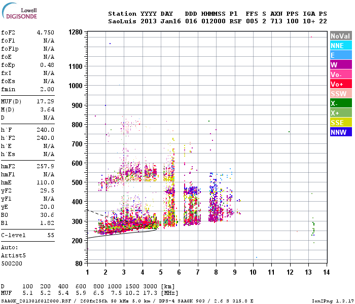Click the MUF 17.3 table value
This screenshot has width=355, height=304.
(x=150, y=293)
